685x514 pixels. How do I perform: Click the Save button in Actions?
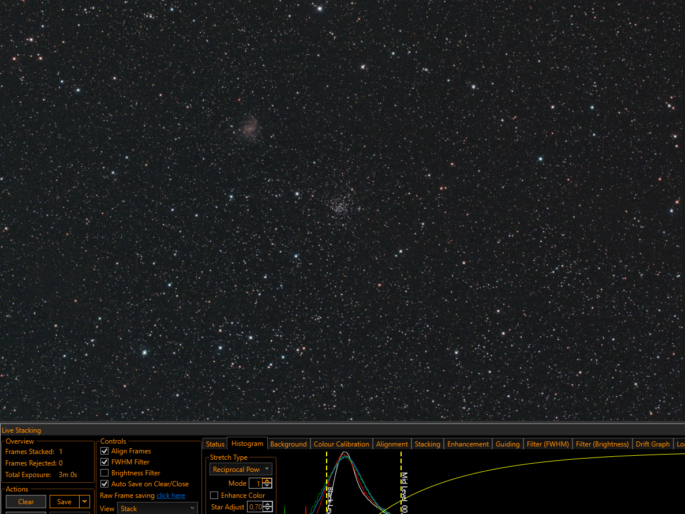click(64, 501)
